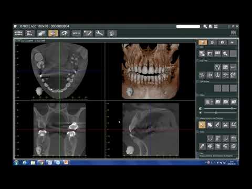Select the second view tab above axial image
This screenshot has height=189, width=252.
28,41
